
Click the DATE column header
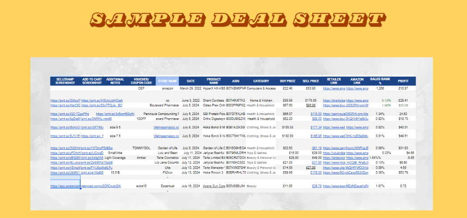point(190,81)
